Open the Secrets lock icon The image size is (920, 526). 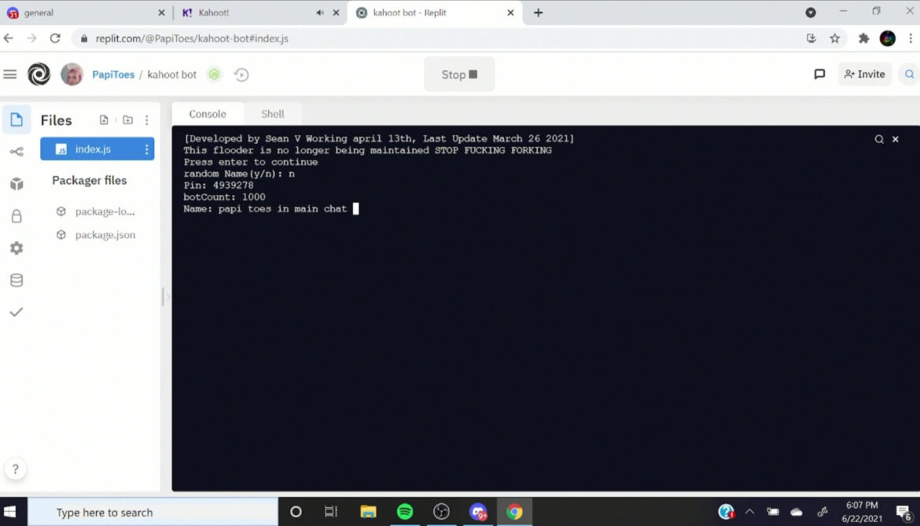click(17, 215)
